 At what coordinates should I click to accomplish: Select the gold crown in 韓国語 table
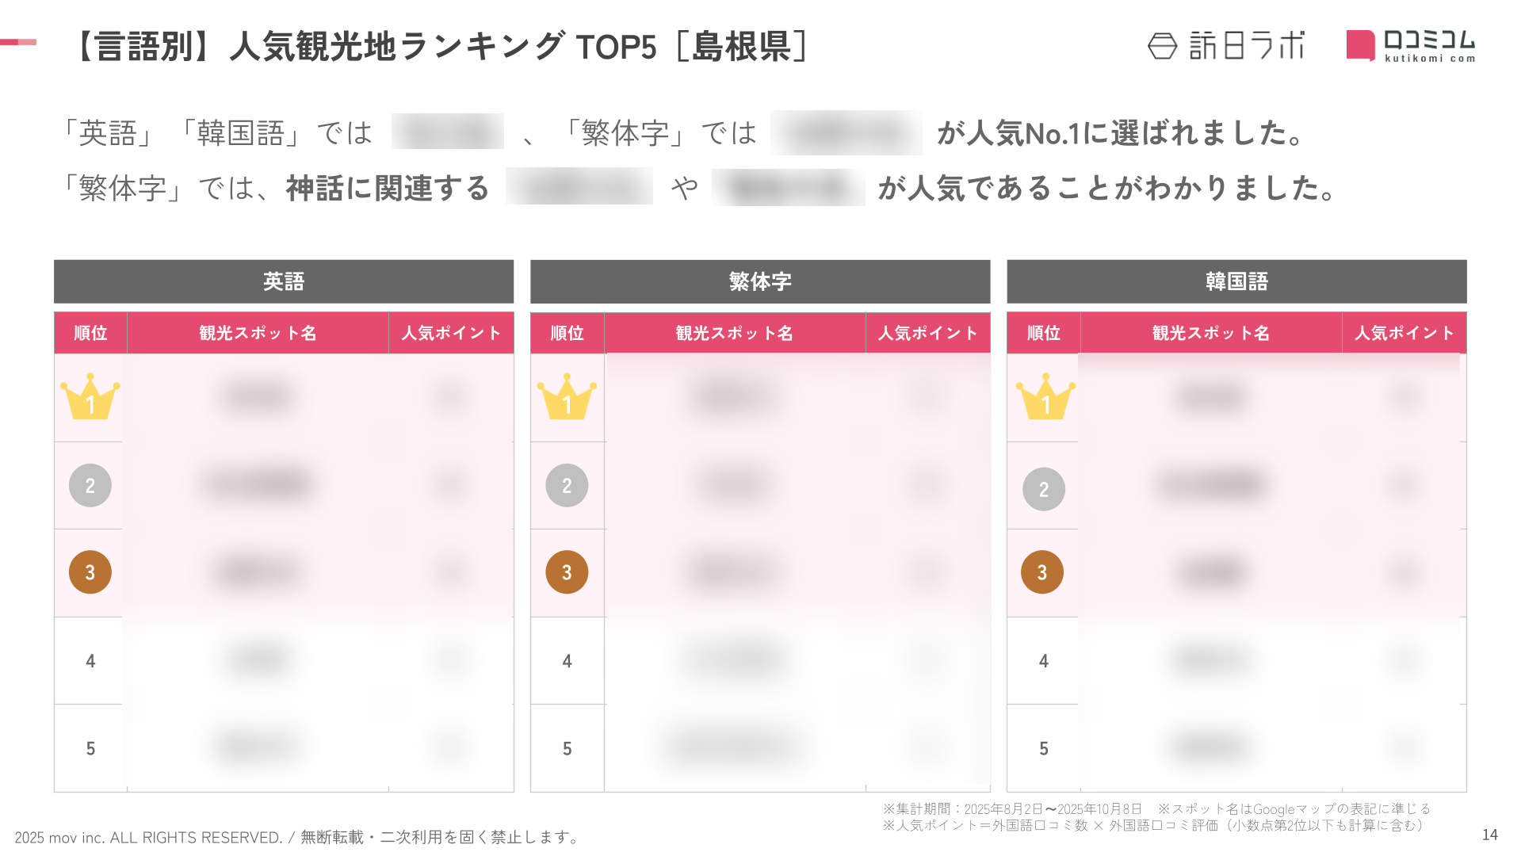tap(1045, 396)
